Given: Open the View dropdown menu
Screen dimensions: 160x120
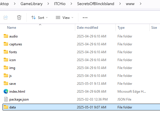Looking at the screenshot, I should coord(65,18).
